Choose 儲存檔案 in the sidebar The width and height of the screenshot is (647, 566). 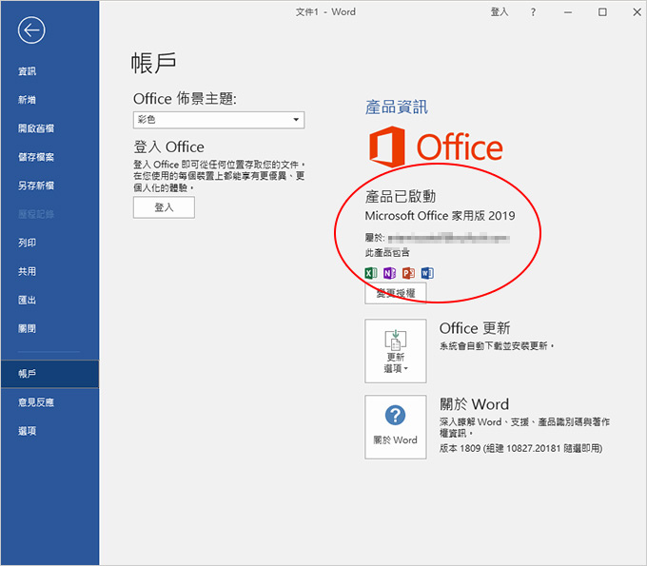click(36, 157)
